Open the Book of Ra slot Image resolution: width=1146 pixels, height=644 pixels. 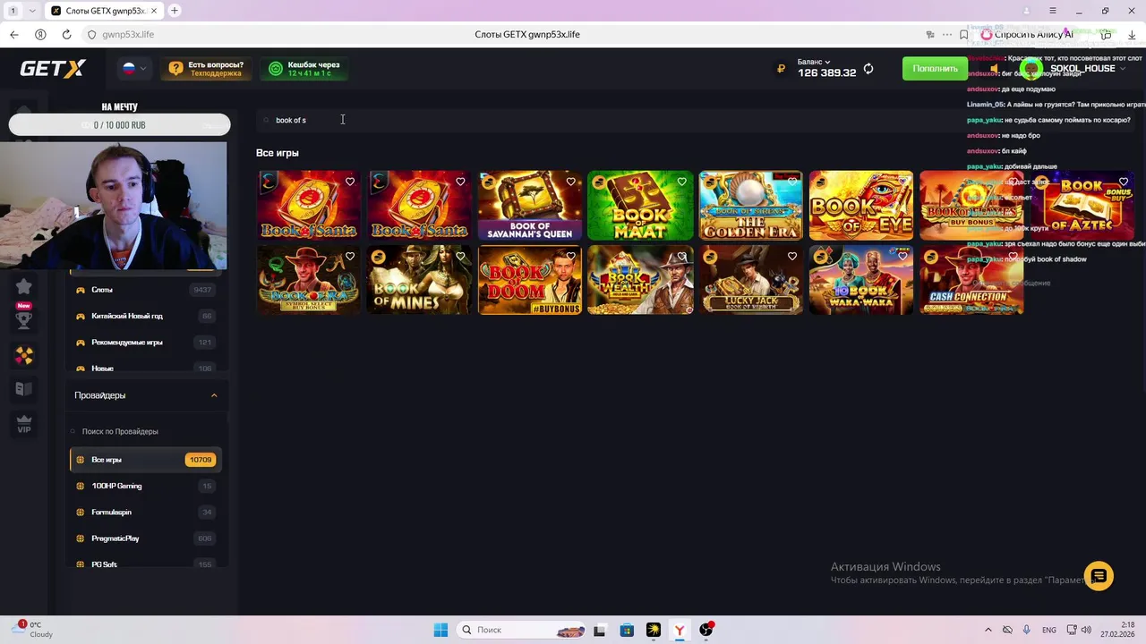coord(309,280)
